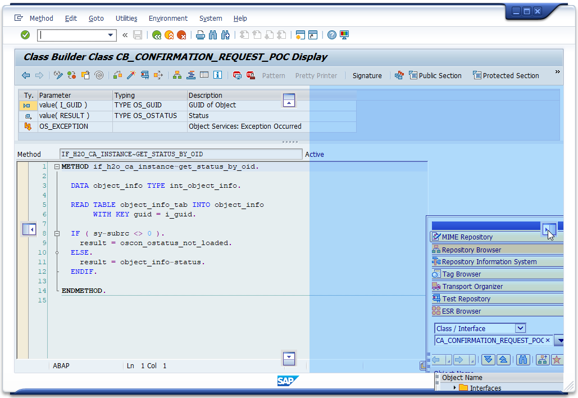
Task: Click the Save disk icon
Action: tap(138, 35)
